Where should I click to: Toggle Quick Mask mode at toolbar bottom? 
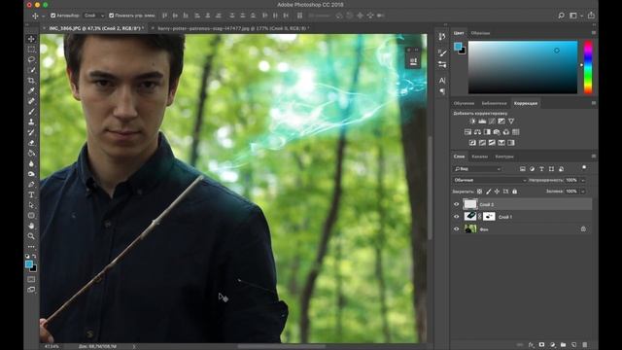pyautogui.click(x=31, y=279)
